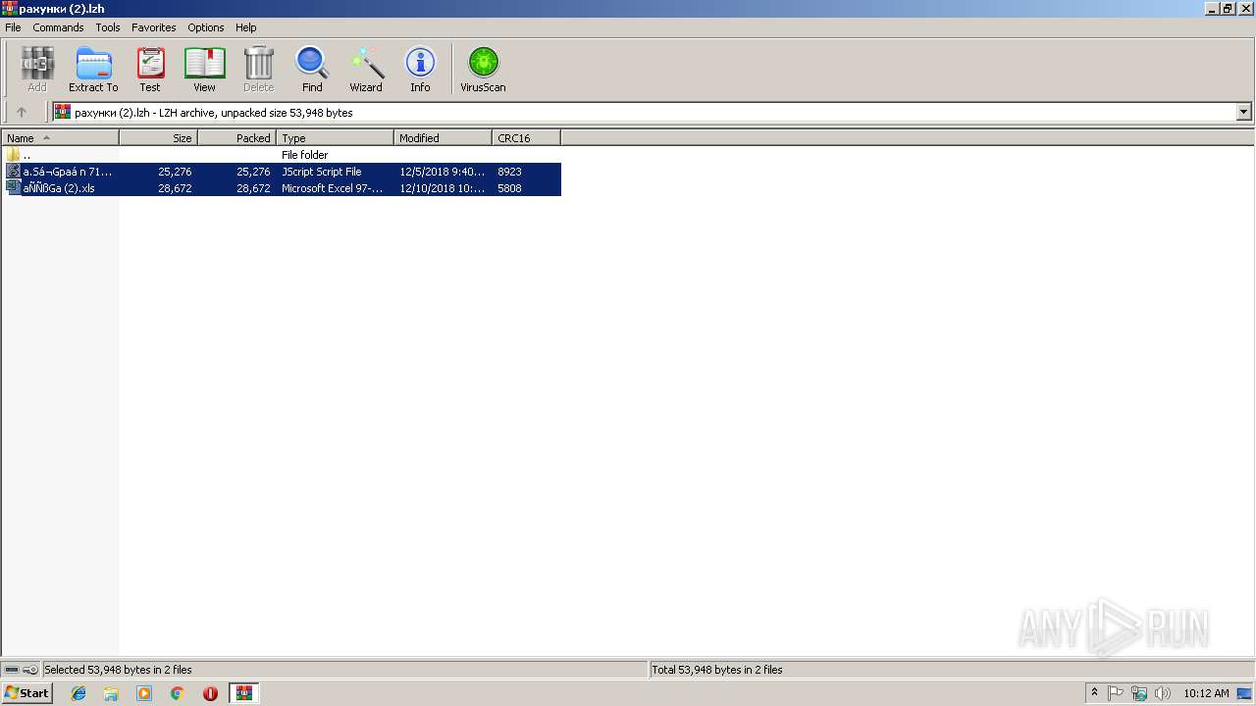Viewport: 1256px width, 706px height.
Task: Show archive Info
Action: click(x=420, y=70)
